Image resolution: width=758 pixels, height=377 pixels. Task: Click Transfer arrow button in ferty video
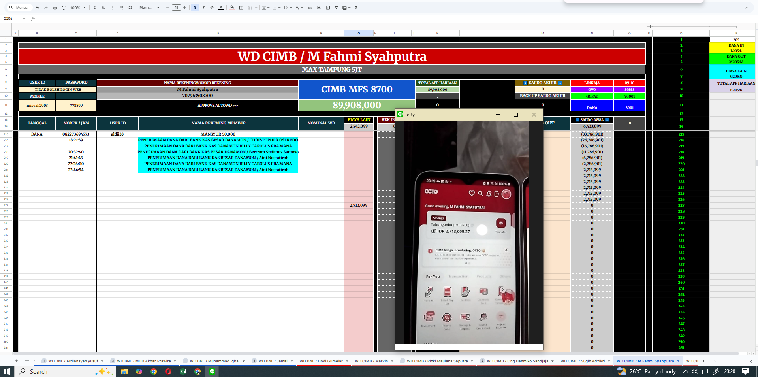coord(500,223)
